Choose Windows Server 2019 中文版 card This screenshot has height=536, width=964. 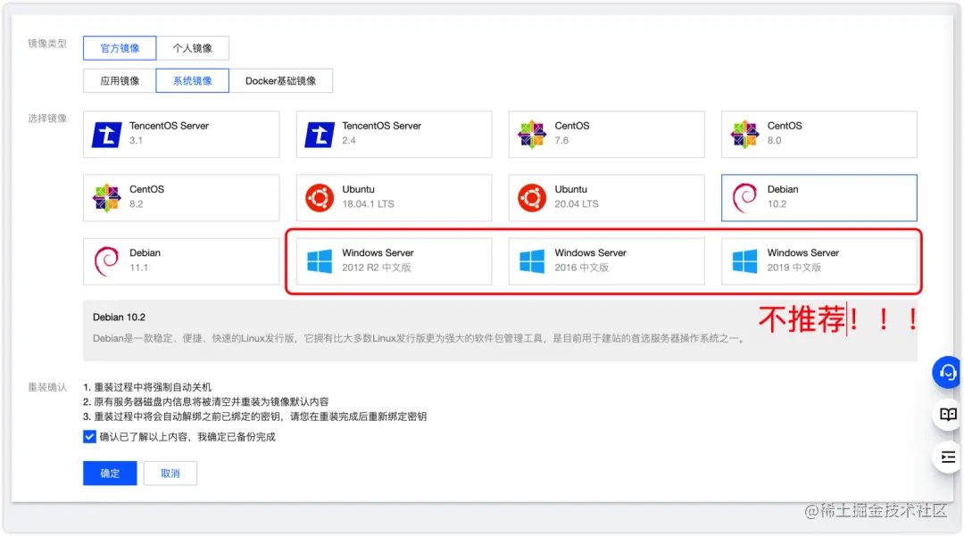pos(819,261)
